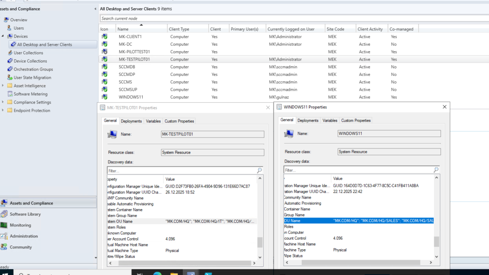Open the Administration workspace icon
Screen dimensions: 489x275
point(4,236)
